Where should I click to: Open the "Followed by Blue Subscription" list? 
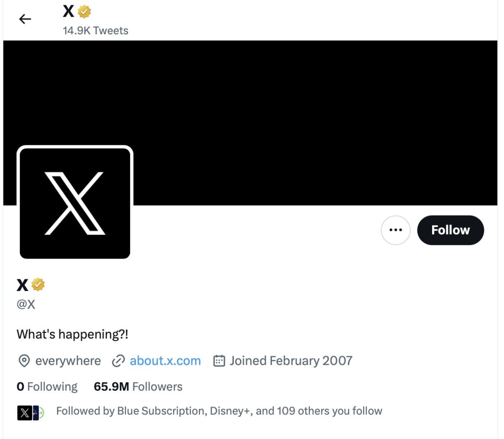click(x=219, y=411)
